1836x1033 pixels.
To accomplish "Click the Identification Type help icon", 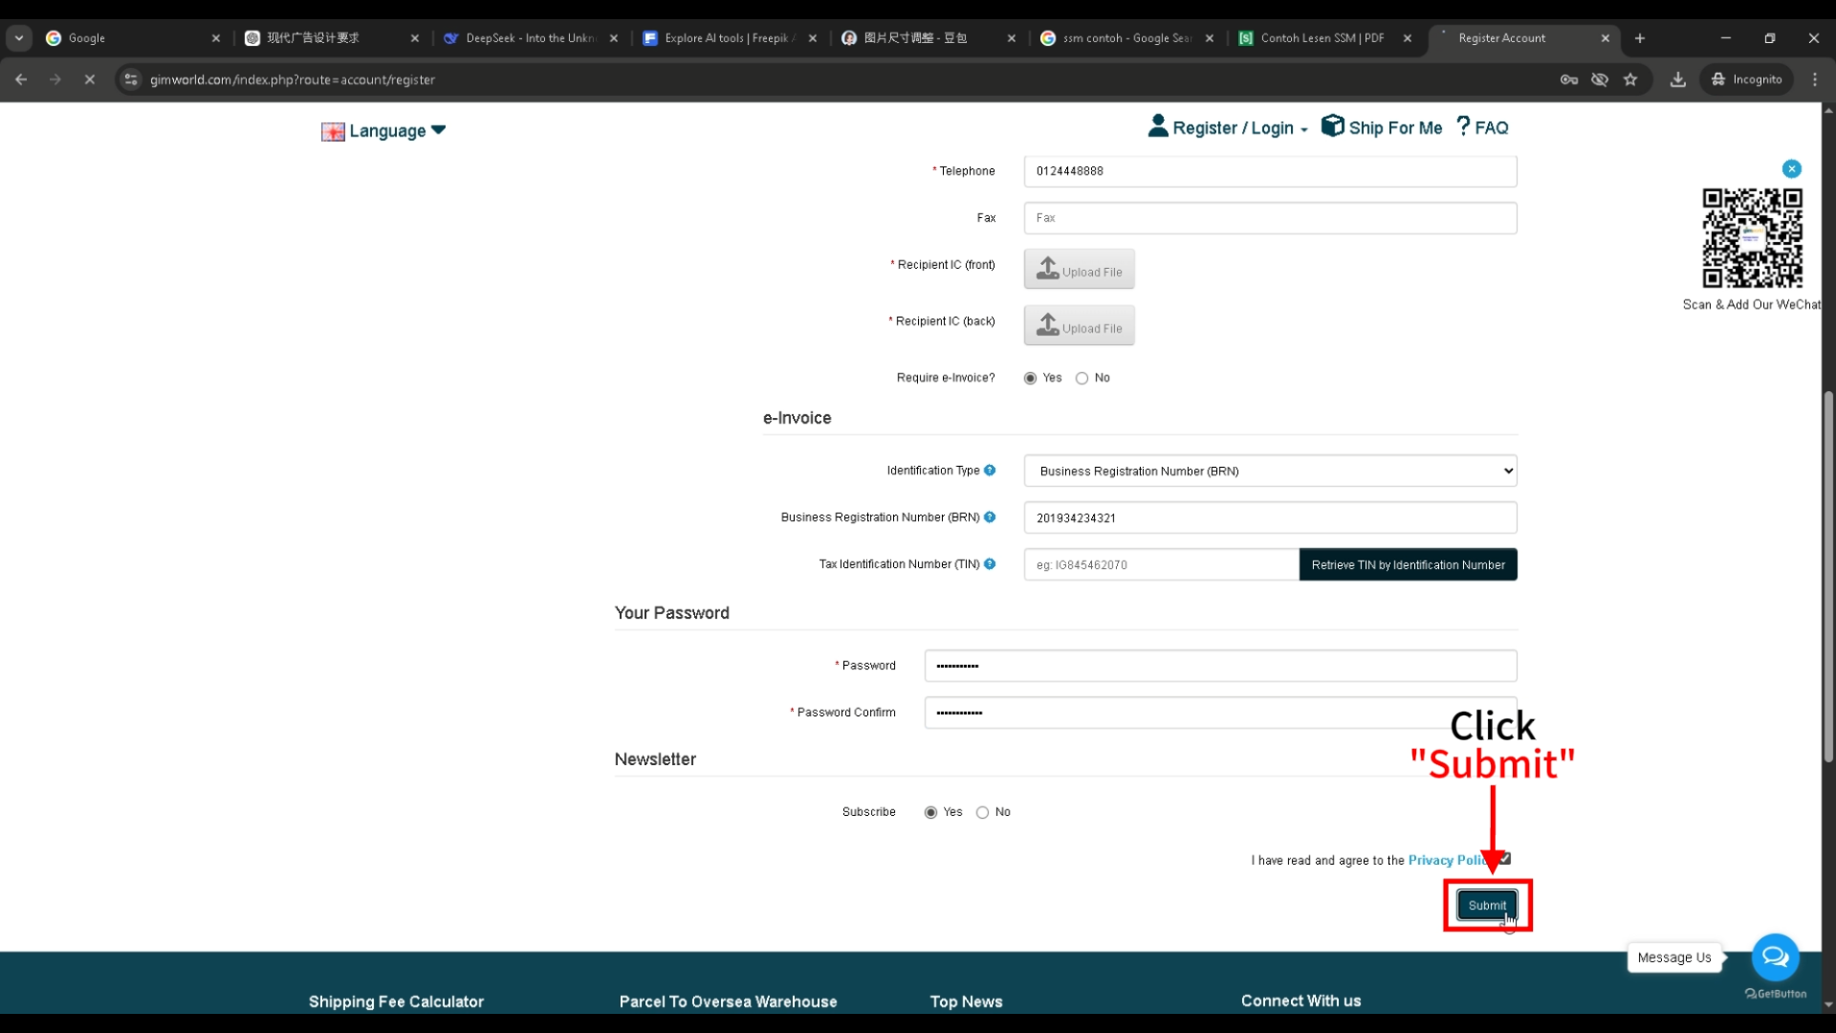I will [990, 471].
